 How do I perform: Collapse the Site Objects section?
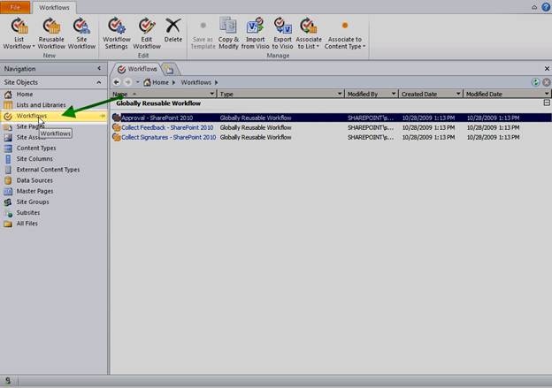(x=99, y=82)
